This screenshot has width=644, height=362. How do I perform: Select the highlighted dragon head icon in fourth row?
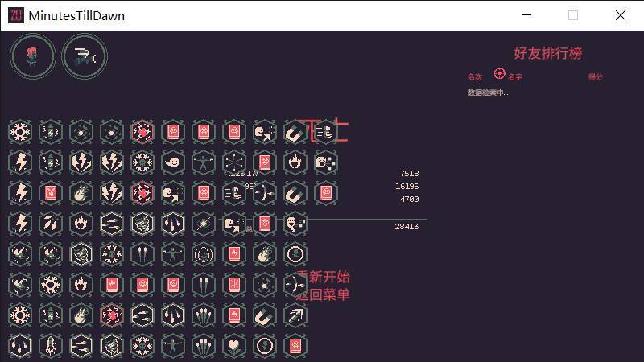click(x=142, y=224)
